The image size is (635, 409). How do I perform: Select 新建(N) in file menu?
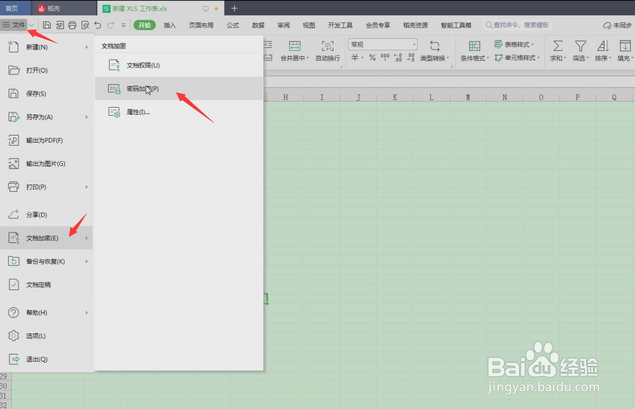46,47
